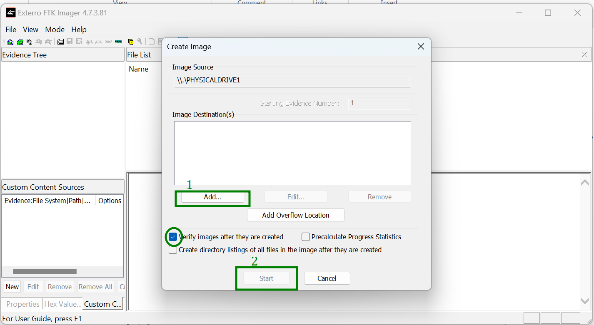
Task: Switch to the Hex Value tab
Action: pos(62,304)
